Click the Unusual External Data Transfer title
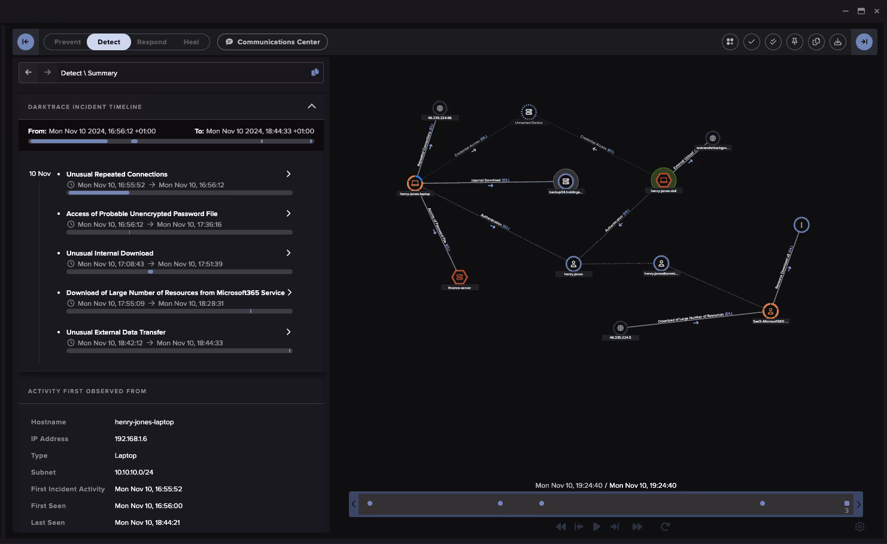This screenshot has width=887, height=544. [x=116, y=332]
